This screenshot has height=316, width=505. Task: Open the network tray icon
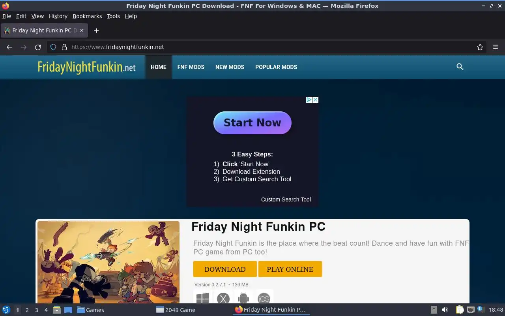(470, 310)
